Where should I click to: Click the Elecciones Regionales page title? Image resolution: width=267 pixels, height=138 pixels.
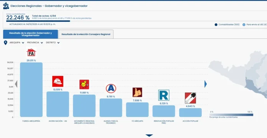[49, 6]
